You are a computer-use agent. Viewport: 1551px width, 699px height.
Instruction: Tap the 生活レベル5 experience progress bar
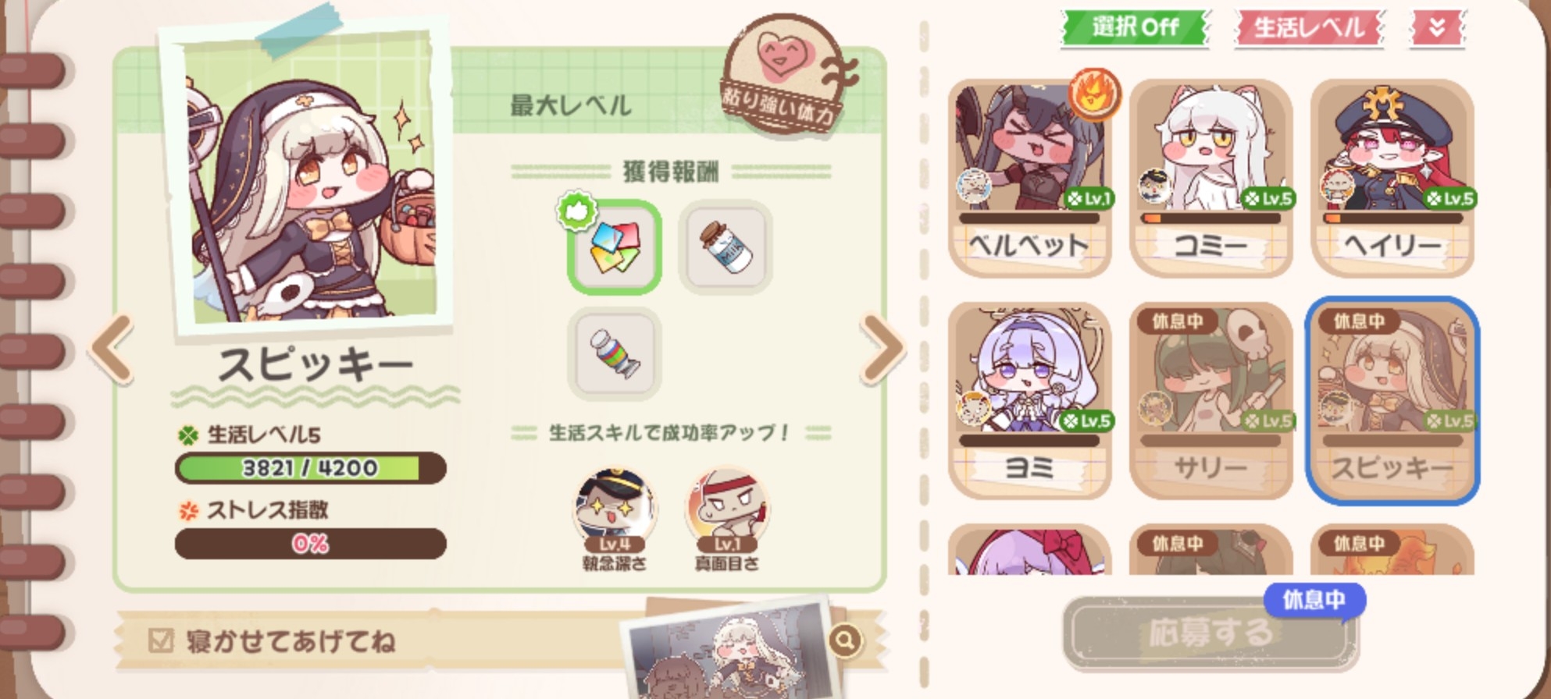(310, 468)
